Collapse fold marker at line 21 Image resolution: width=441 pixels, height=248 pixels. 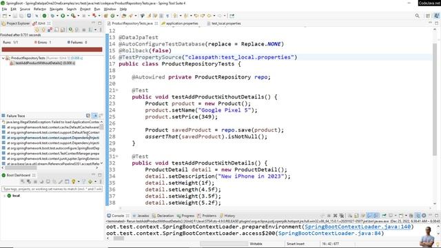click(x=117, y=90)
